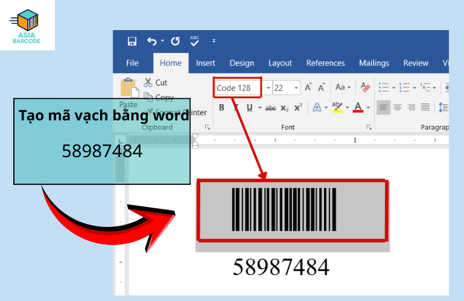464x301 pixels.
Task: Open Customize Quick Access Toolbar menu
Action: coord(214,41)
